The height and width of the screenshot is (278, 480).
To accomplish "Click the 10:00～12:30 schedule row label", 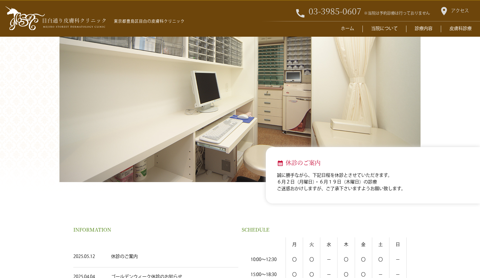I will pyautogui.click(x=263, y=259).
